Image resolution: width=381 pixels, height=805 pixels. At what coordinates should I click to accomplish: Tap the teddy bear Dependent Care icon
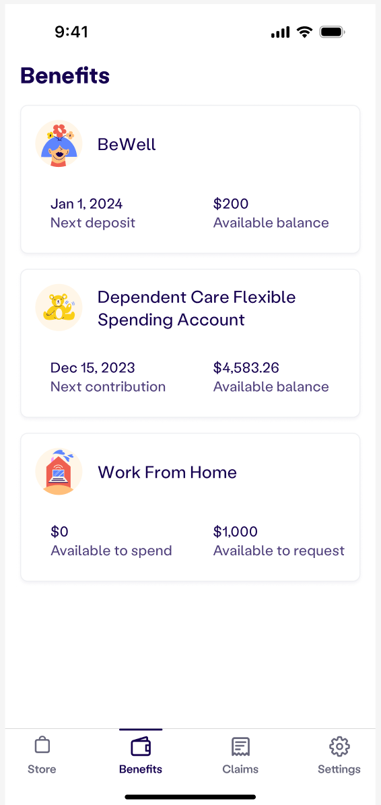(x=59, y=308)
